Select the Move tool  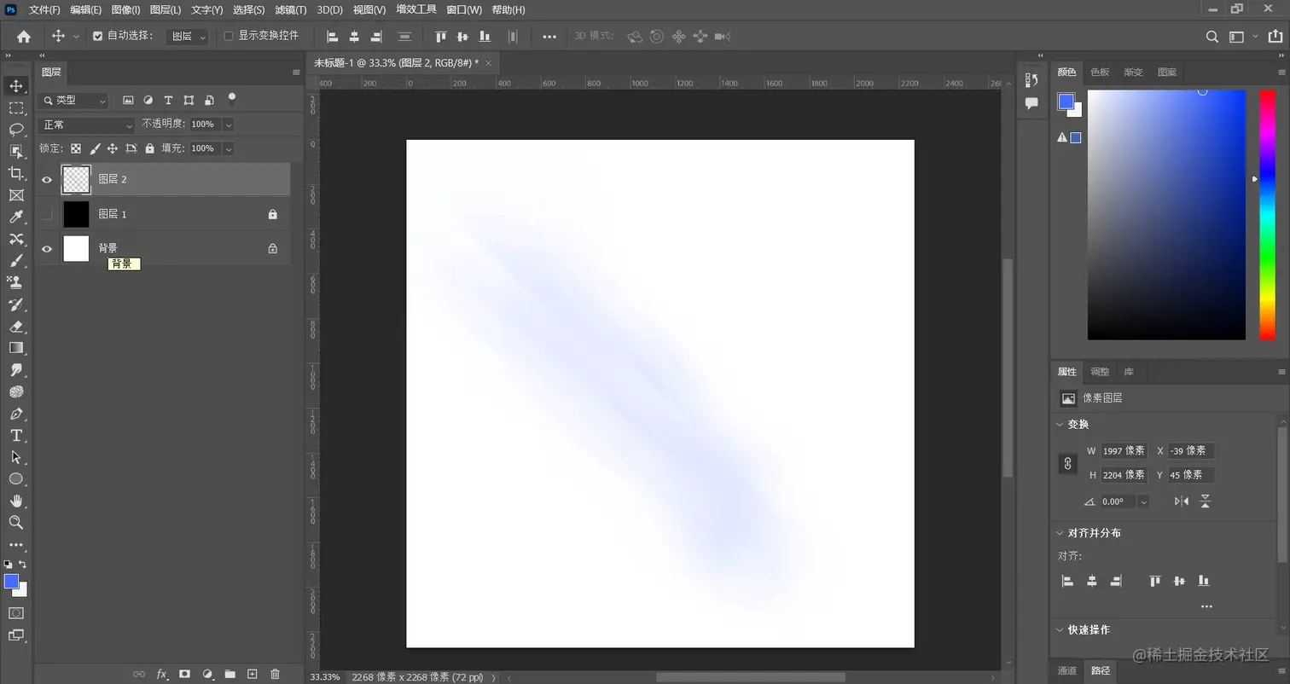[15, 86]
